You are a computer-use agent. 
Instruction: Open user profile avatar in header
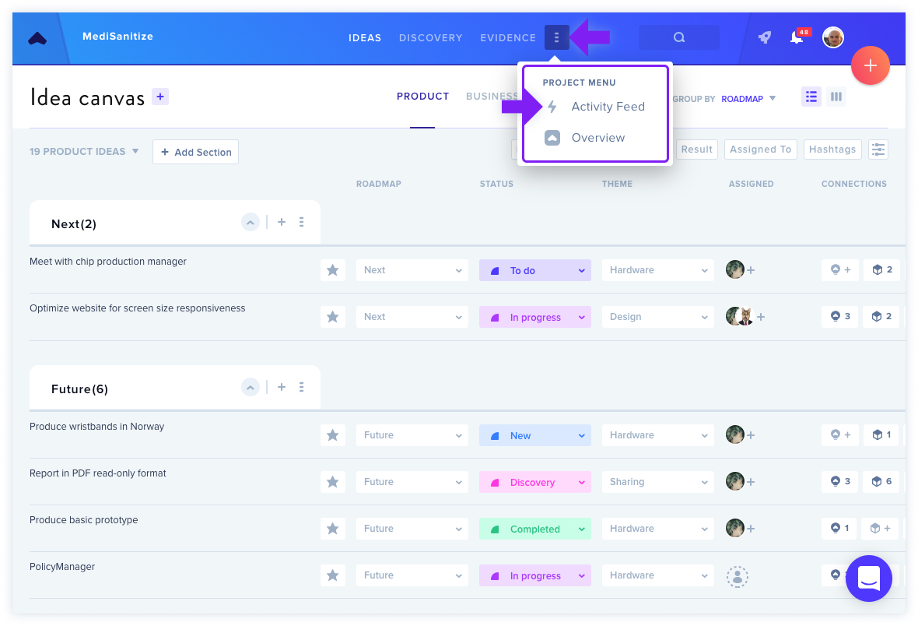tap(832, 37)
